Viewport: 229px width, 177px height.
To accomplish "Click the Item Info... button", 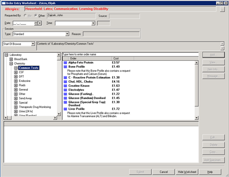I will 213,69.
